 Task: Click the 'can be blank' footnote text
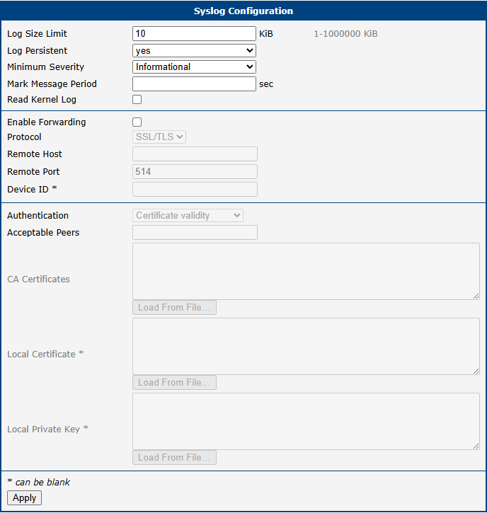click(x=42, y=483)
